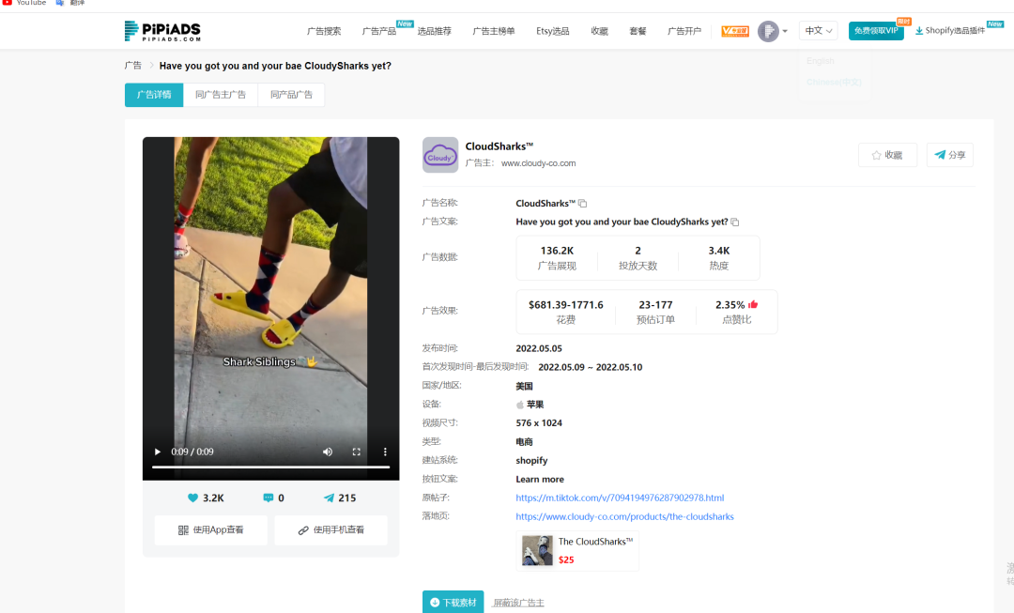1014x613 pixels.
Task: Click the Learn more button text value
Action: (x=540, y=479)
